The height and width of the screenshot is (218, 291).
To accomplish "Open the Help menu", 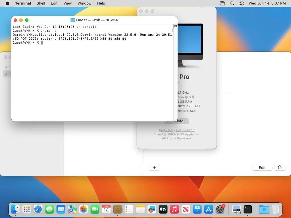I will point(101,3).
